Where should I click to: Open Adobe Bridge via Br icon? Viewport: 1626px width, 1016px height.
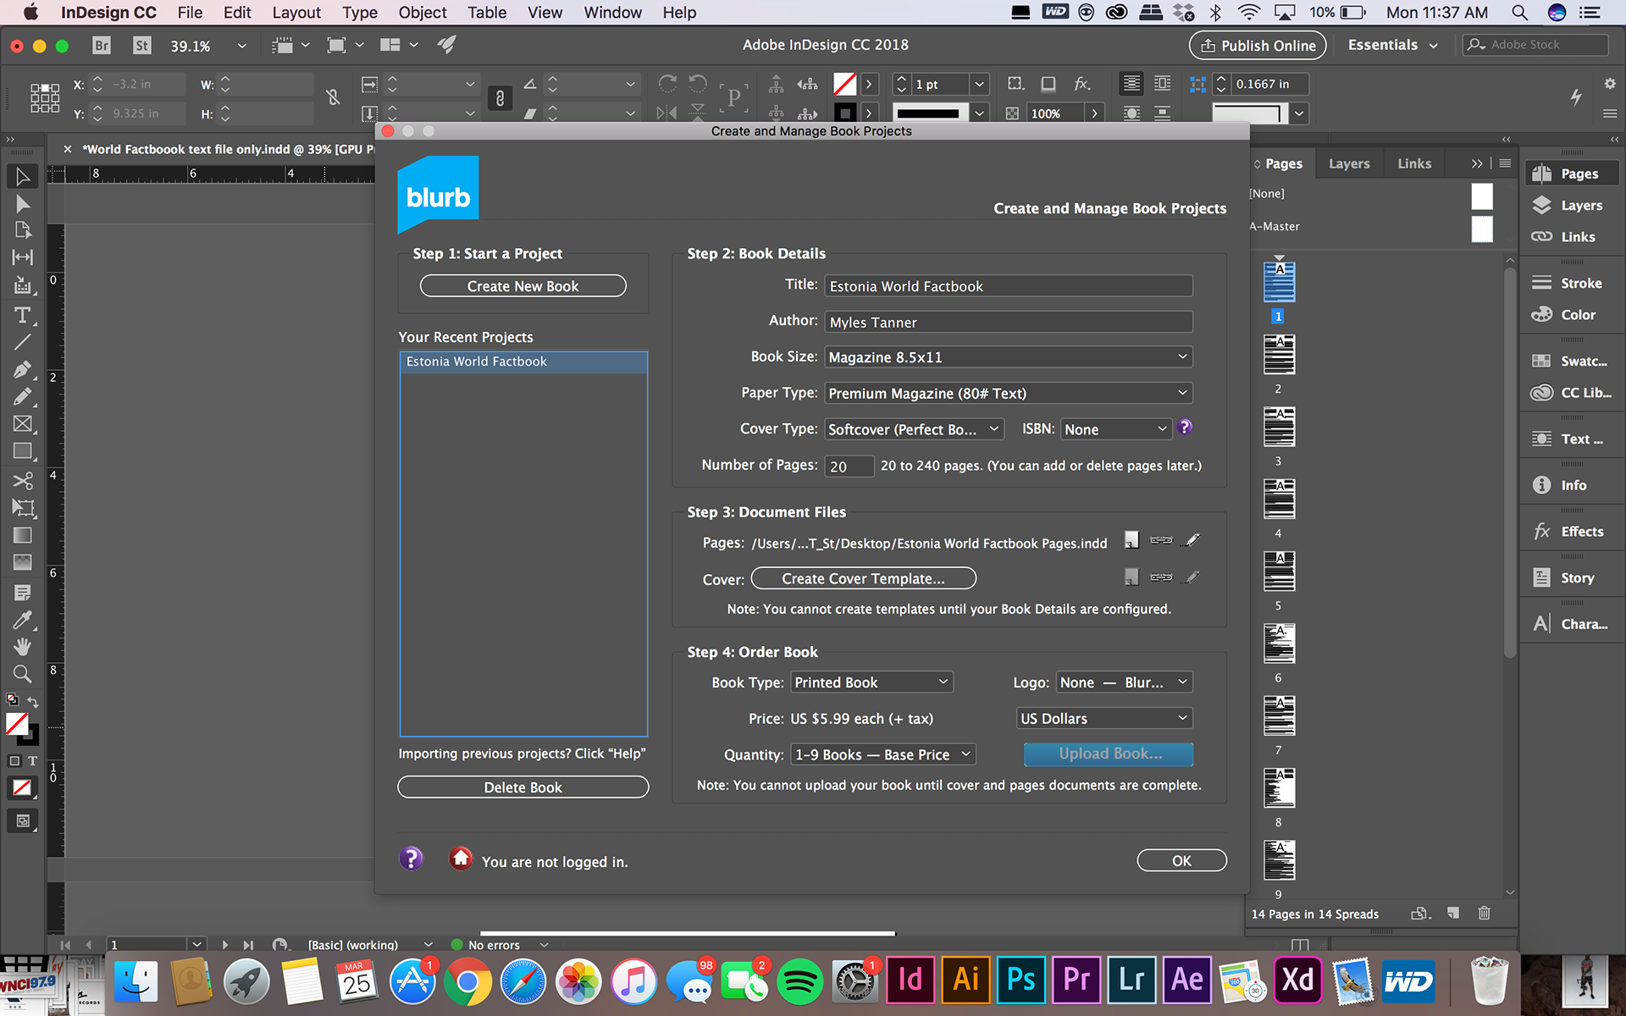coord(102,46)
